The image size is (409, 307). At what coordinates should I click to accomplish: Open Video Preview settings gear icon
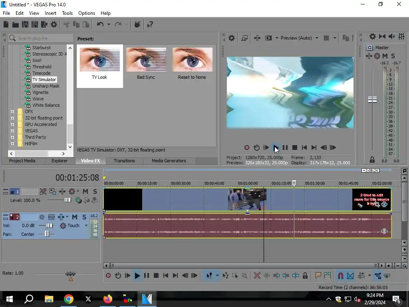[x=232, y=38]
